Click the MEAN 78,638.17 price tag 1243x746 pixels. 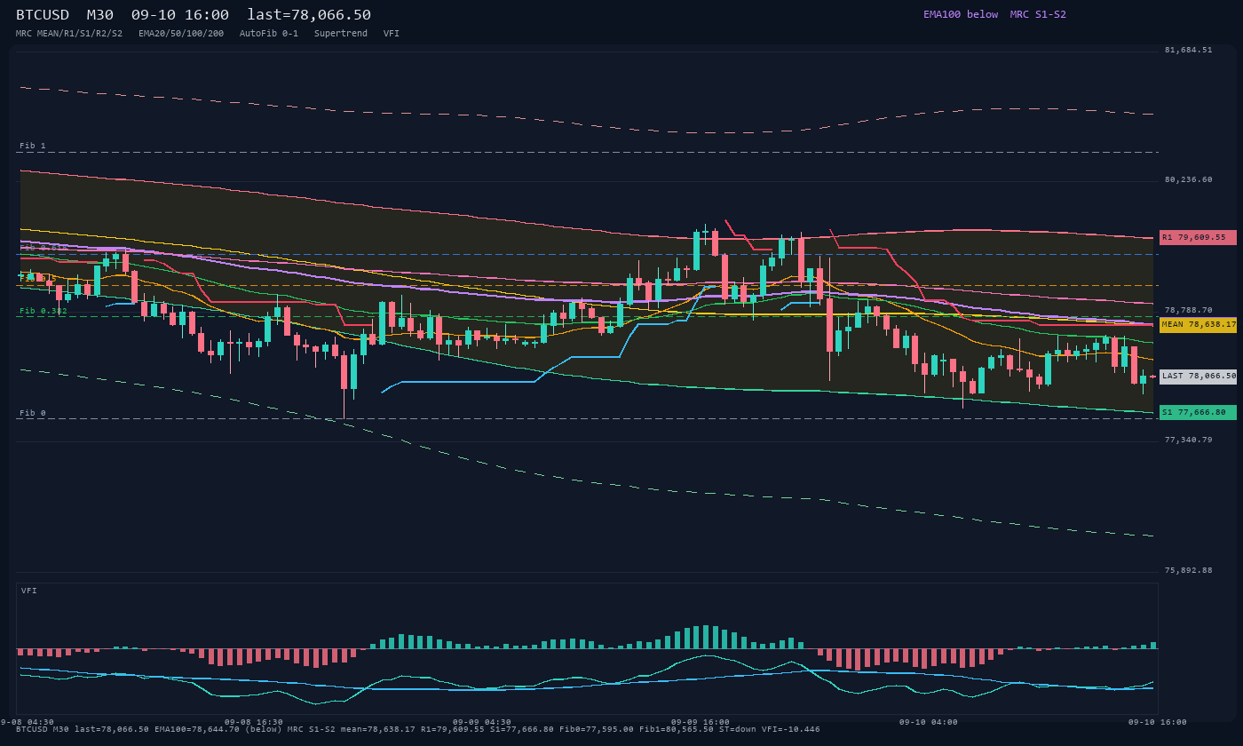click(x=1198, y=325)
